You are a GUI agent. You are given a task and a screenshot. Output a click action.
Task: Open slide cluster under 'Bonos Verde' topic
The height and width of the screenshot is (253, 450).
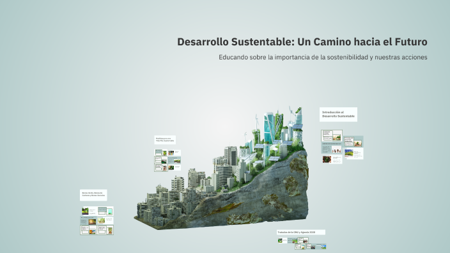(97, 220)
